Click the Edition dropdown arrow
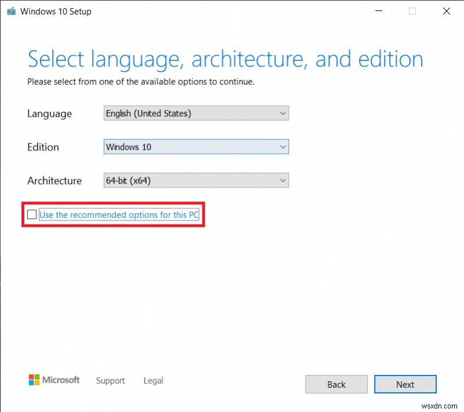Viewport: 464px width, 412px height. pos(282,147)
